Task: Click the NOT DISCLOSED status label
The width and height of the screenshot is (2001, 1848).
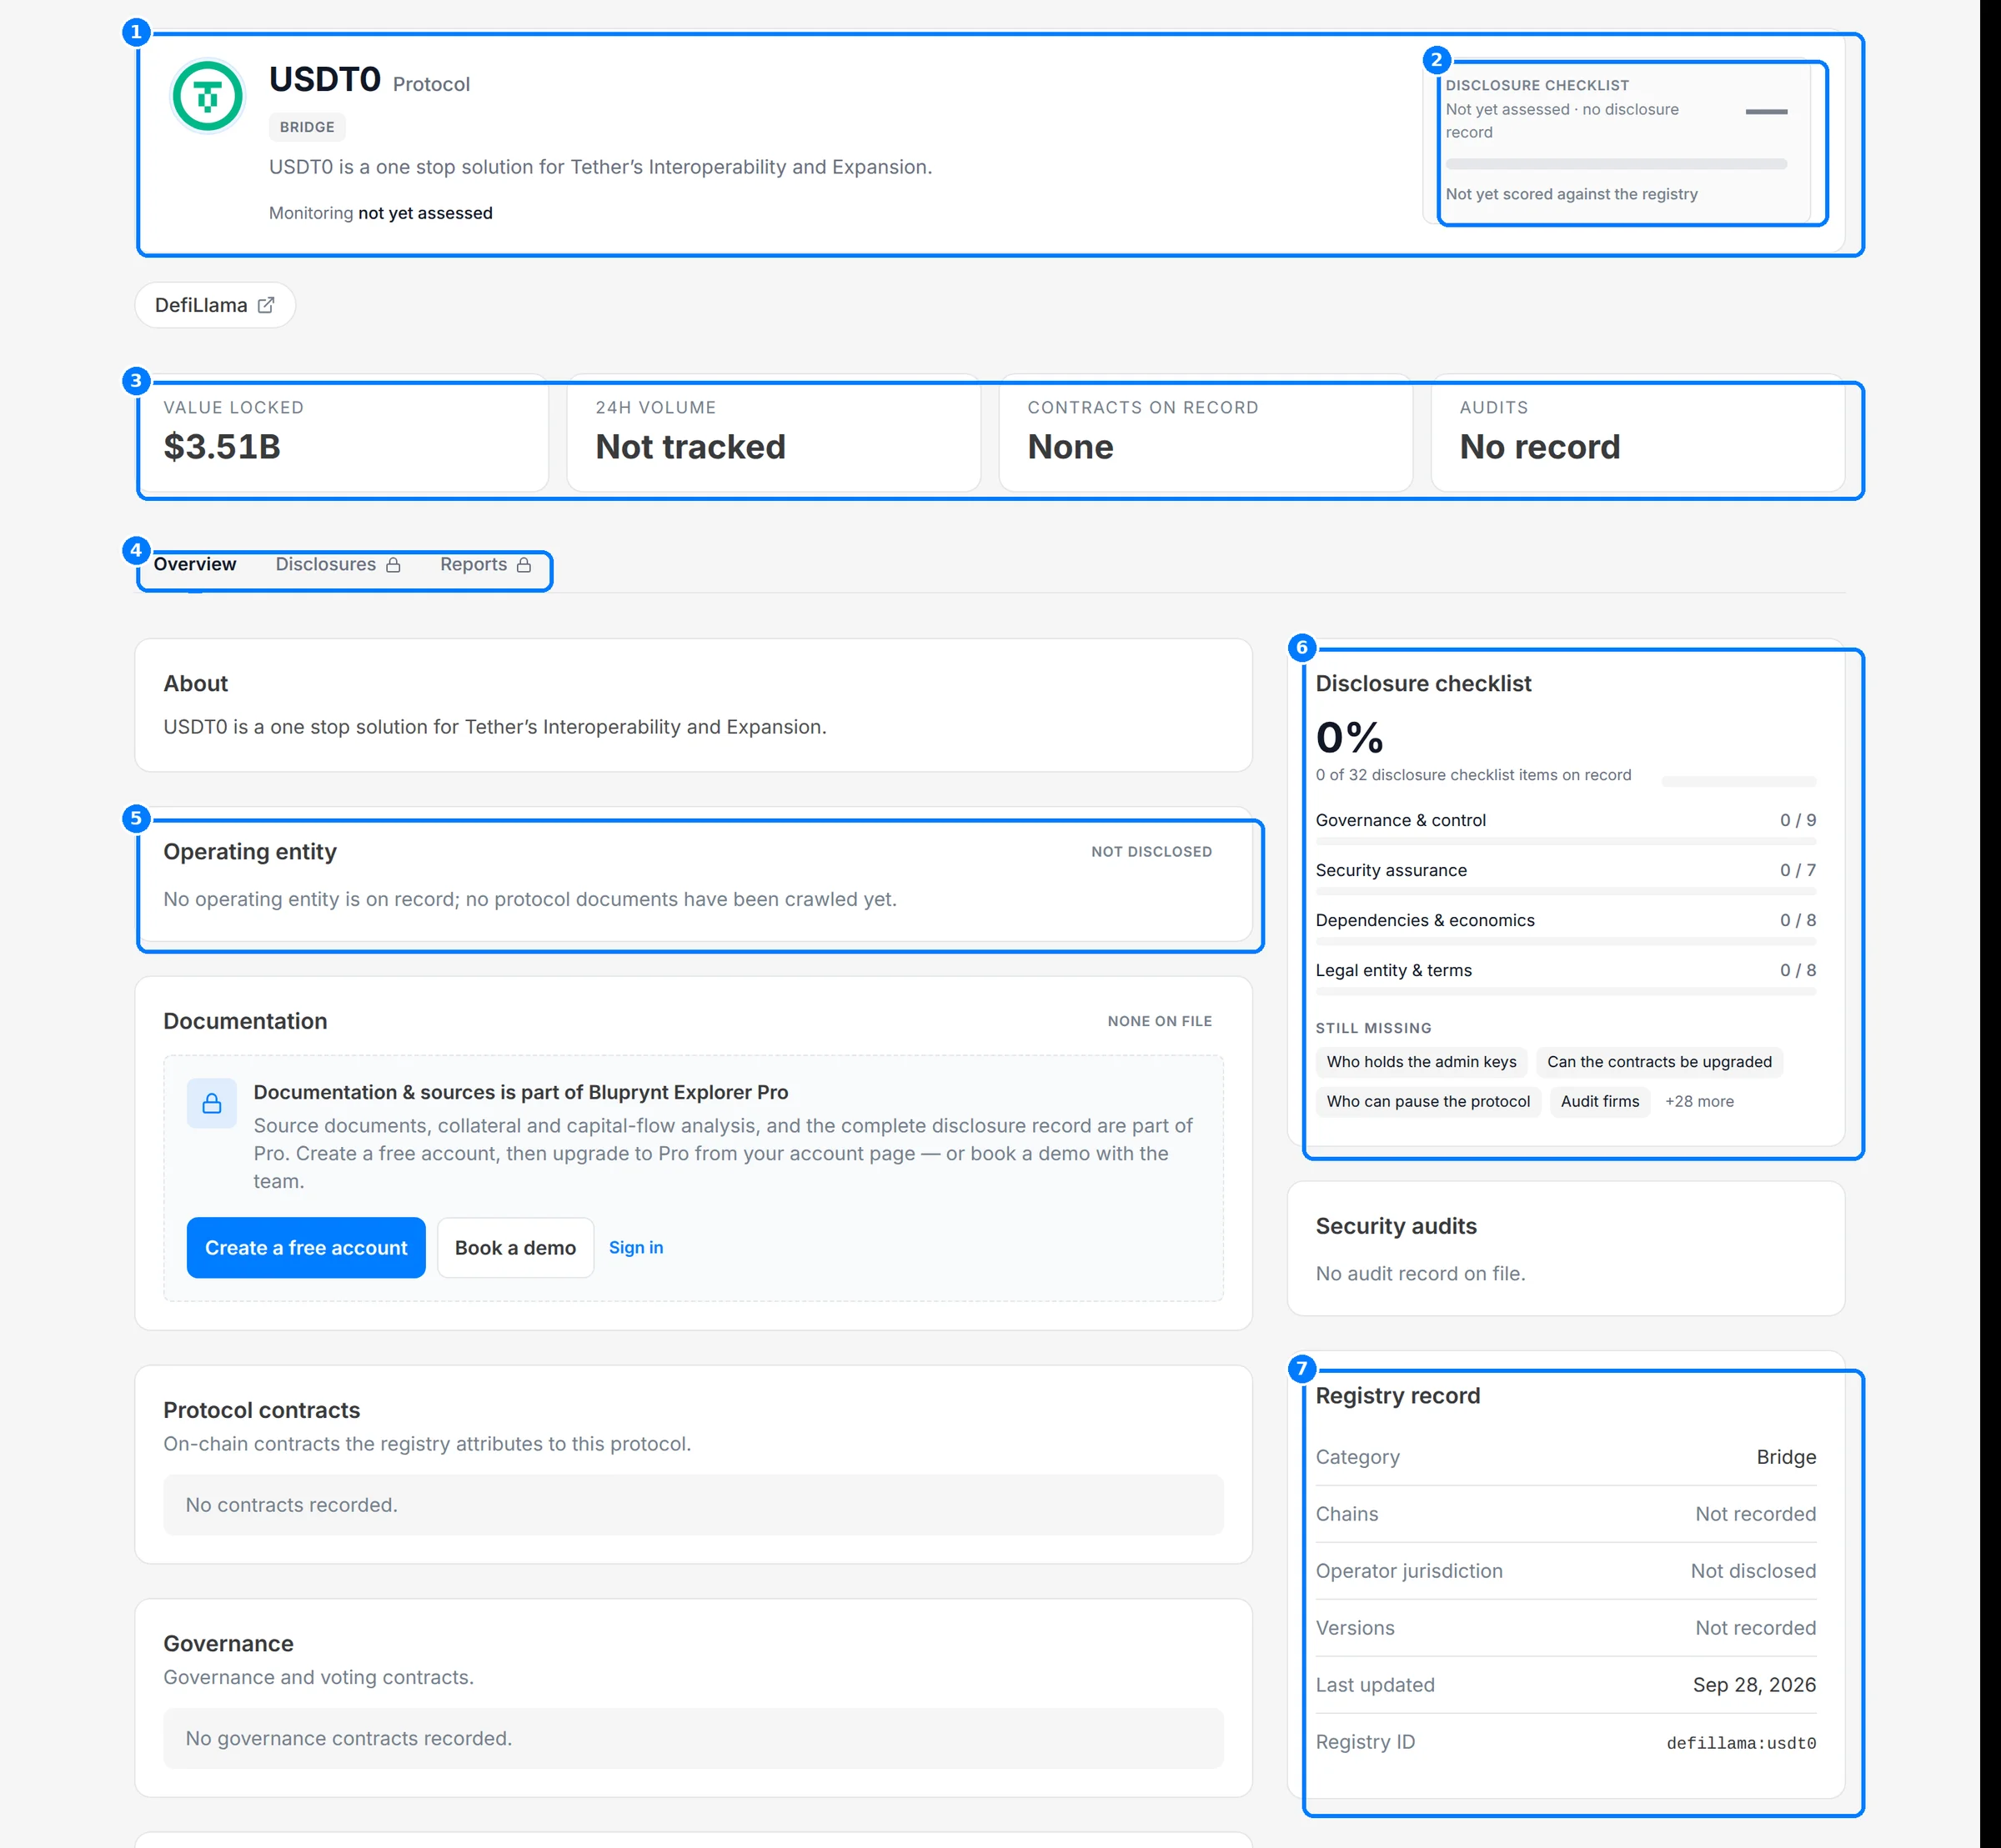Action: click(x=1151, y=851)
